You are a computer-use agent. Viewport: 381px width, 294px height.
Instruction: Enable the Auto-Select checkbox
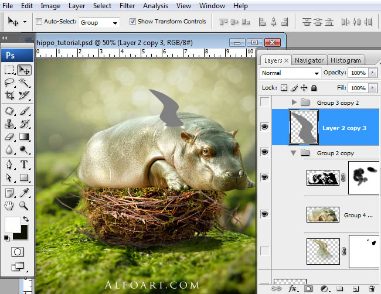(x=39, y=22)
